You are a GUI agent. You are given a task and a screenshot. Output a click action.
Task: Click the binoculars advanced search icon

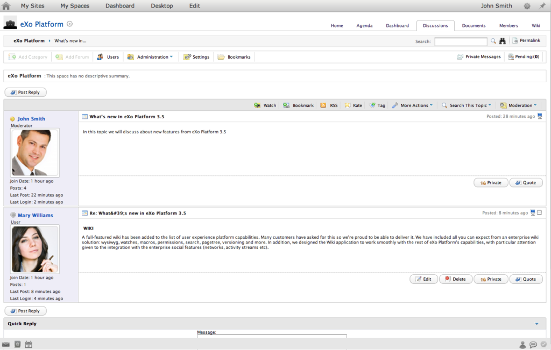tap(503, 41)
